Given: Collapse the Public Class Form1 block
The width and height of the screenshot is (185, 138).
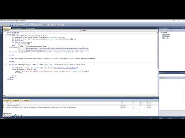Looking at the screenshot, I should pyautogui.click(x=6, y=34).
